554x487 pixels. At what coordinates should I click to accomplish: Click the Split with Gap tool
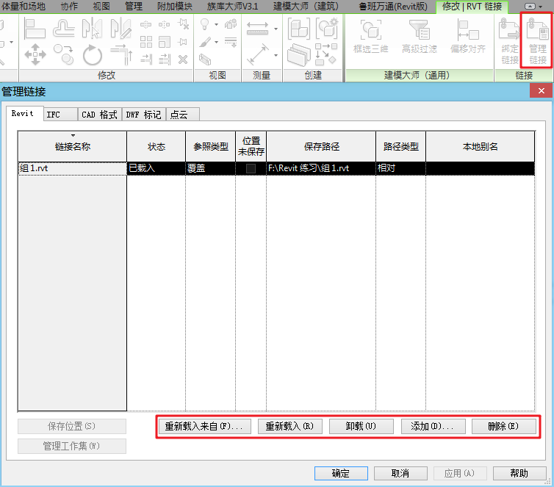[164, 24]
